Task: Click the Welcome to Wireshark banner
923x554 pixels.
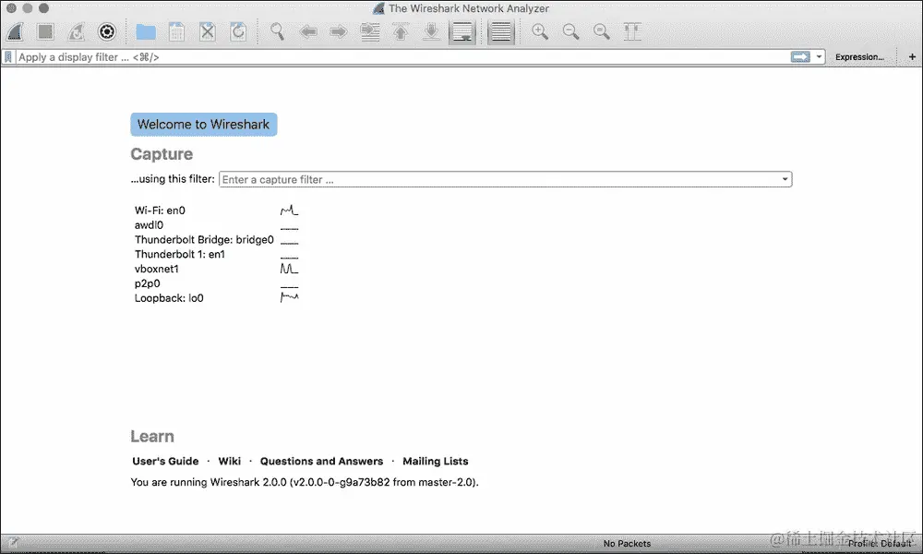Action: 204,125
